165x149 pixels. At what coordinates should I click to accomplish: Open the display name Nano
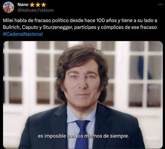pos(23,4)
